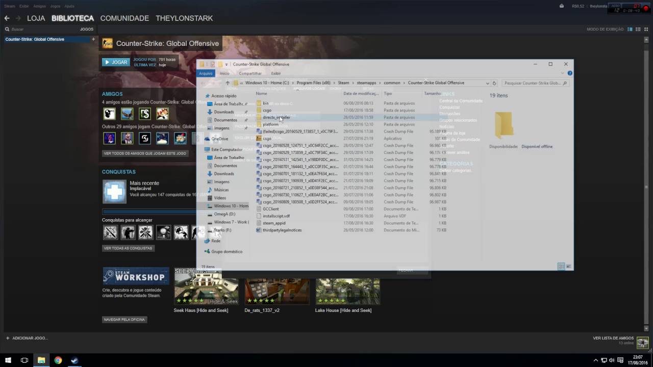This screenshot has height=367, width=653.
Task: Click the JOGAR play button
Action: point(116,62)
